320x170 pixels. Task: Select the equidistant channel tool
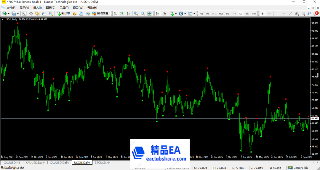click(297, 14)
